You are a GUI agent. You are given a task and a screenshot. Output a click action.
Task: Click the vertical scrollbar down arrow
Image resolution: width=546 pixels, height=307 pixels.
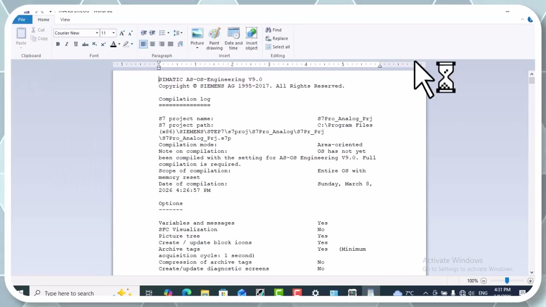531,272
